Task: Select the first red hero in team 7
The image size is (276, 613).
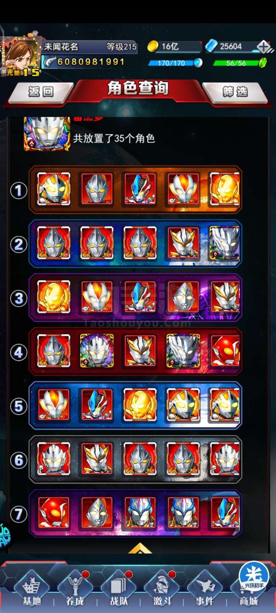Action: [54, 513]
